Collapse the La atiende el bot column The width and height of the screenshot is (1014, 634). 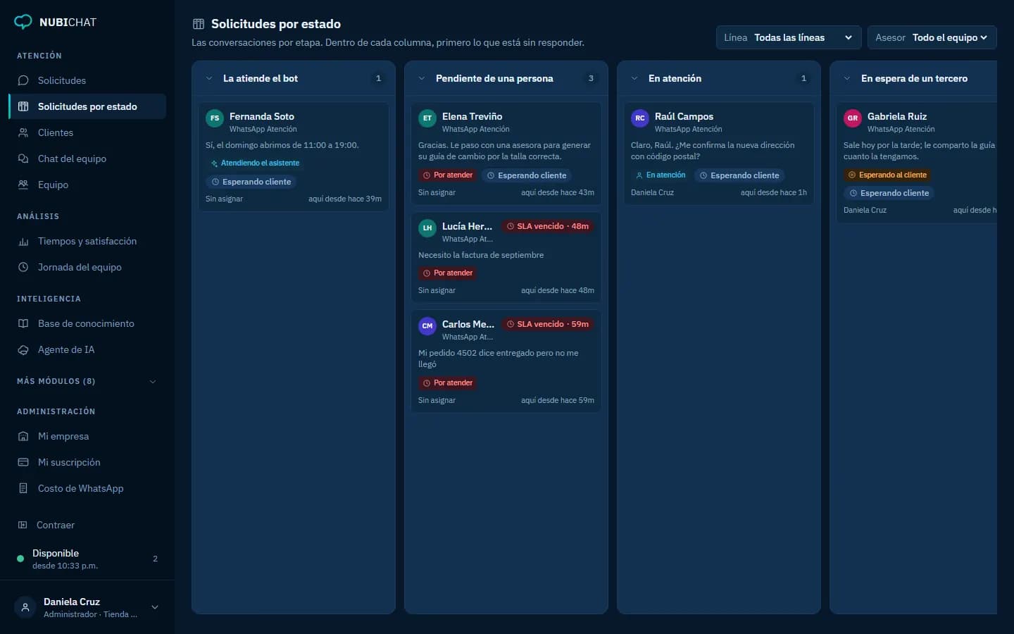click(209, 78)
